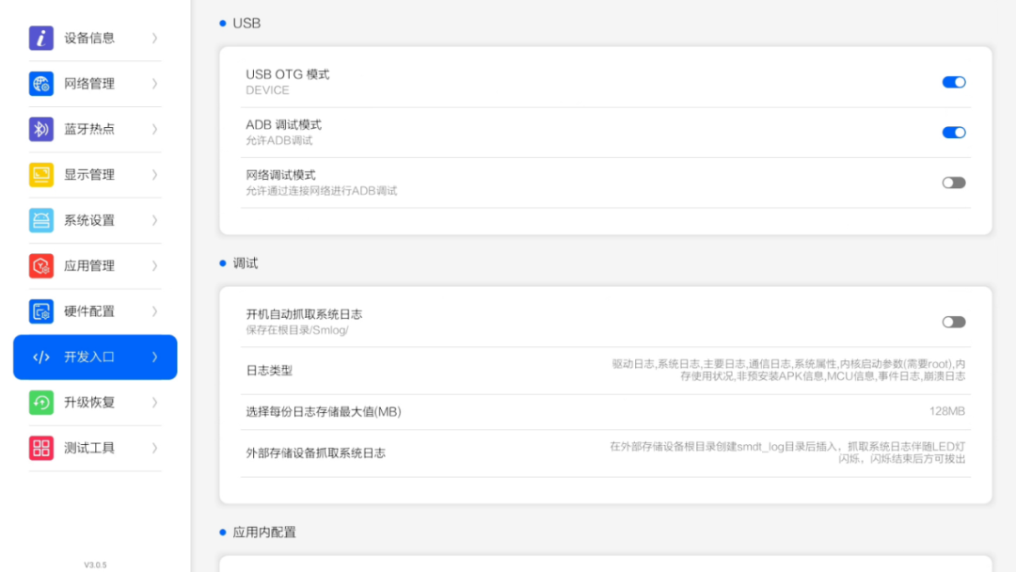The image size is (1016, 572).
Task: Open 外部存储设备抓取系统日志 row
Action: point(605,453)
